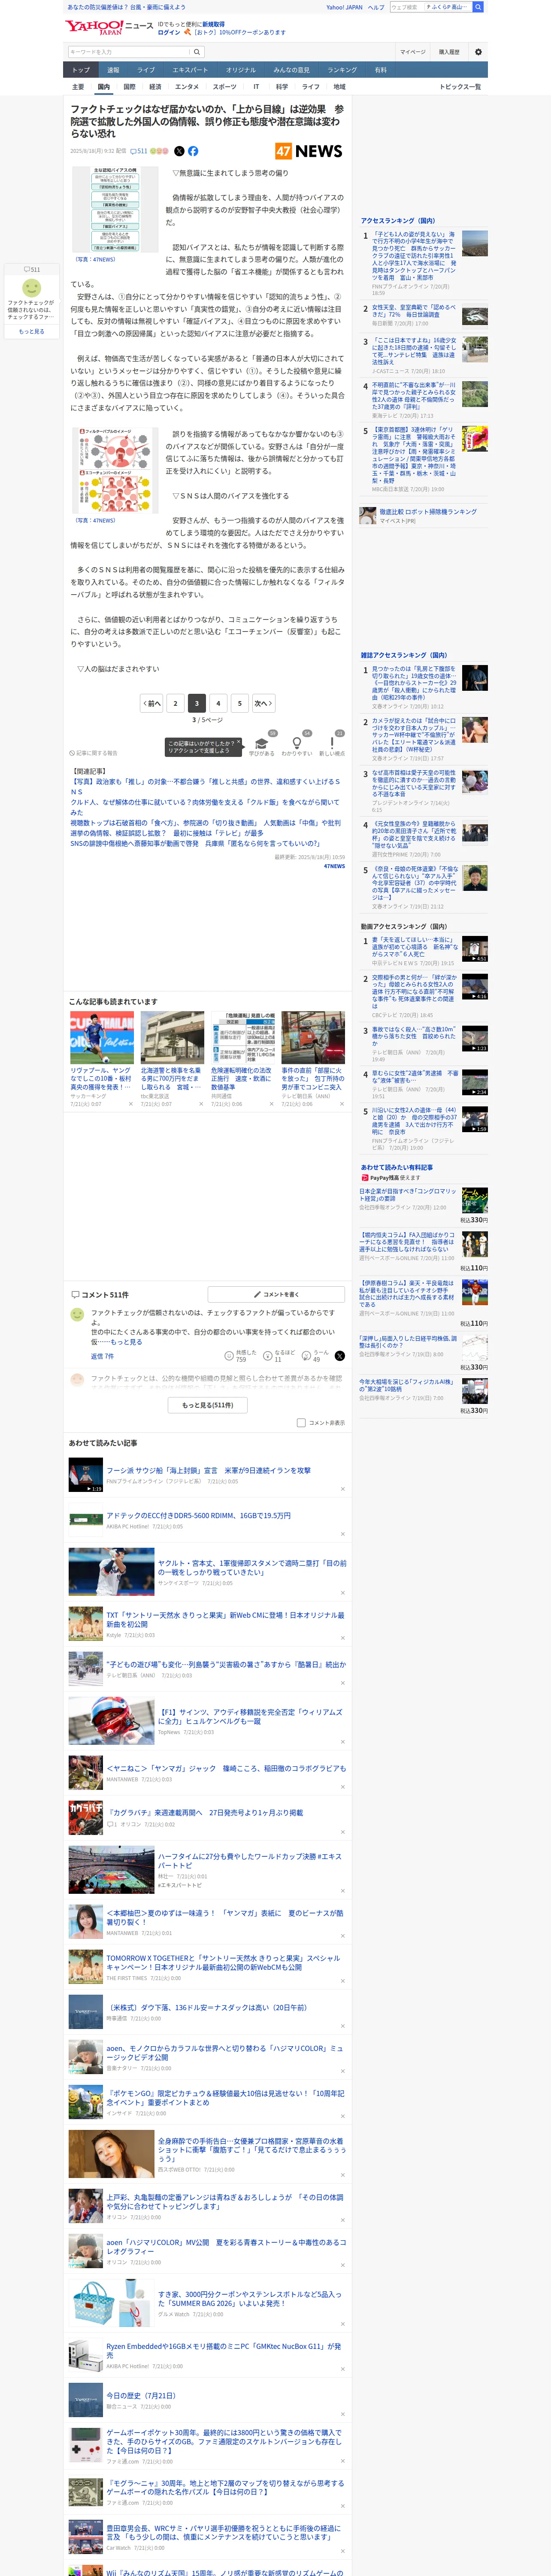The height and width of the screenshot is (2576, 551).
Task: Open the トップ navigation tab
Action: pyautogui.click(x=81, y=70)
